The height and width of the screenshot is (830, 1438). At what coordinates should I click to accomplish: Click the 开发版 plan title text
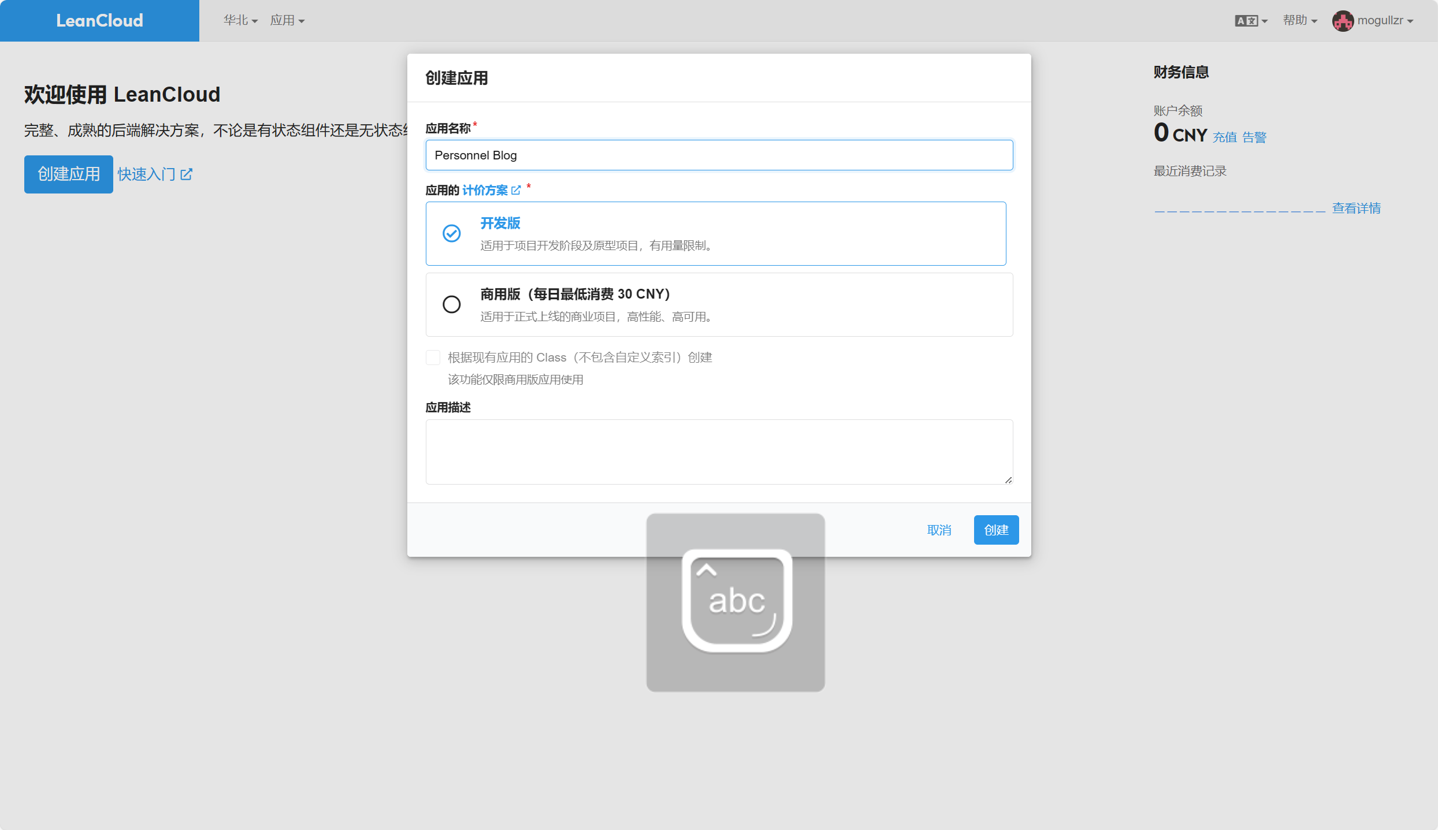point(500,223)
